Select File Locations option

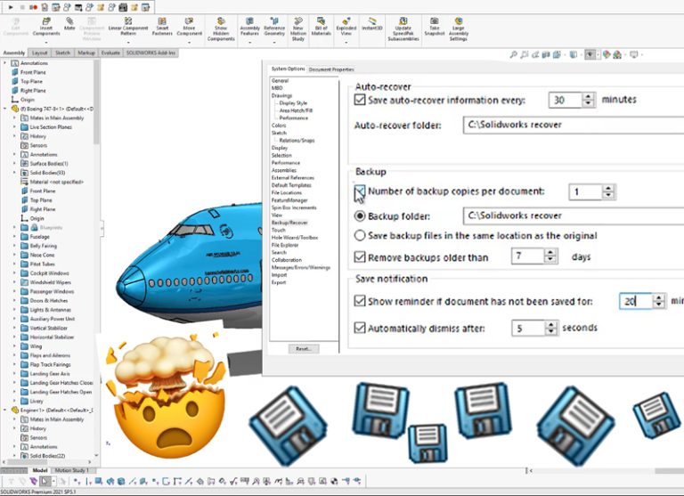tap(287, 192)
